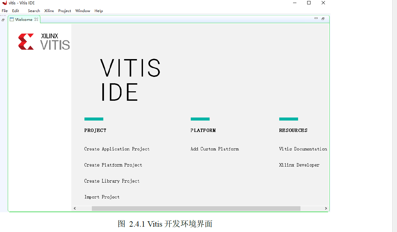
Task: Click the Vitis icon in the title bar
Action: (5, 3)
